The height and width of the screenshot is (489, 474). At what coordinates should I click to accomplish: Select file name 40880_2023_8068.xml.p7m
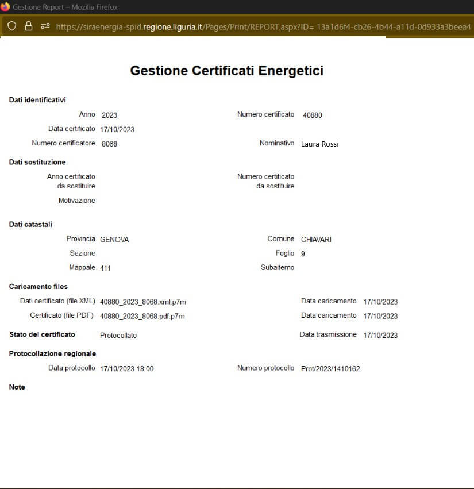pyautogui.click(x=143, y=302)
